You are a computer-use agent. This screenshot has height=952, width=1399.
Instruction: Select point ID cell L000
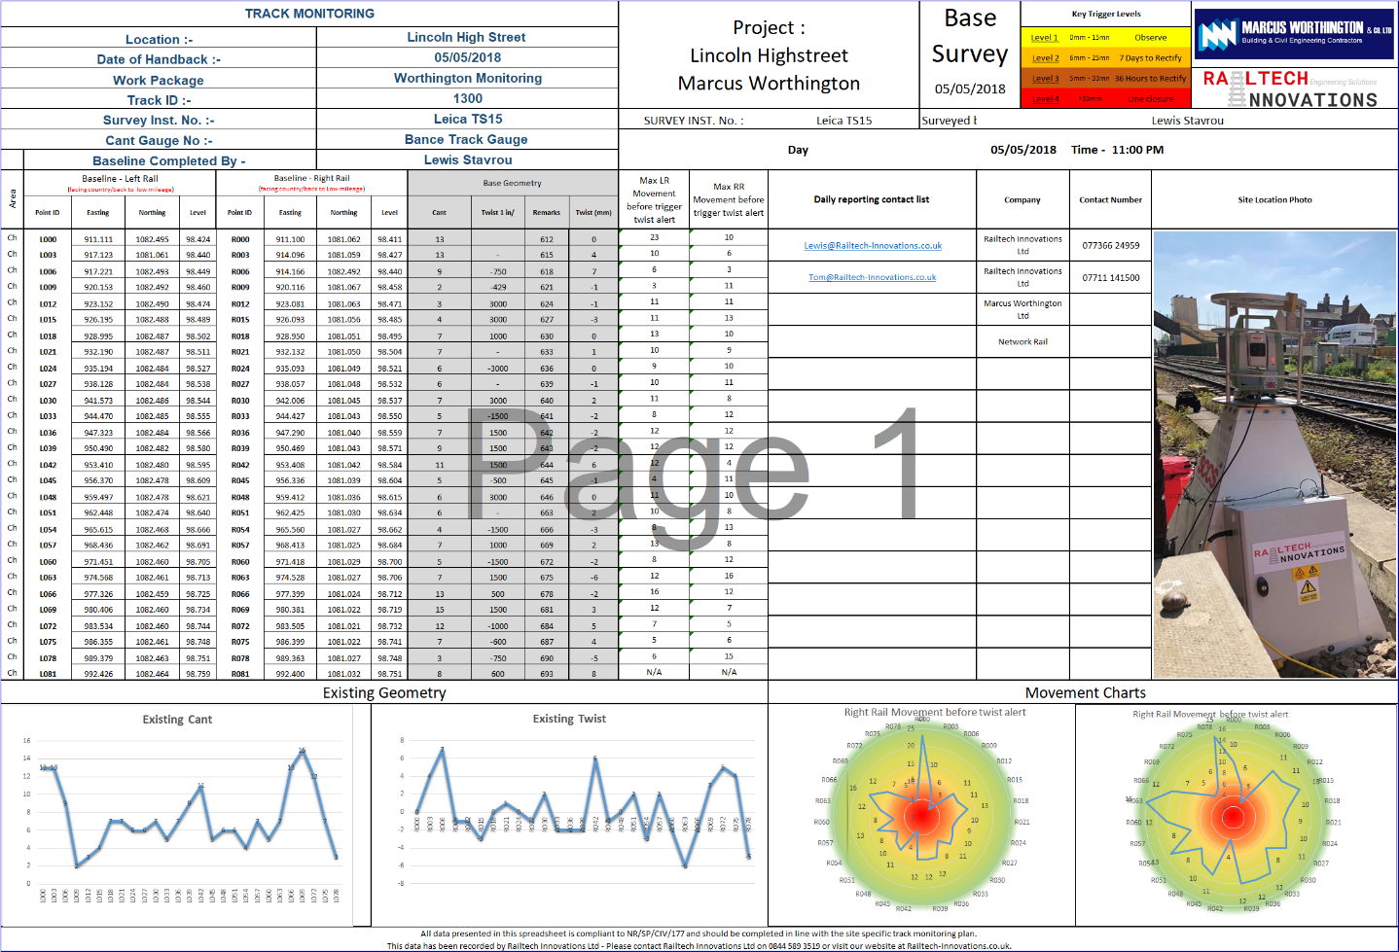coord(48,239)
